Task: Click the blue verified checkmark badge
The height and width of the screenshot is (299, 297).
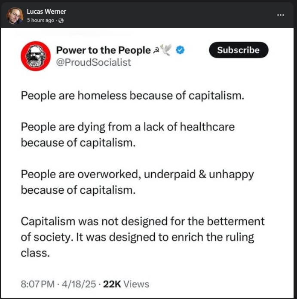Action: click(180, 50)
